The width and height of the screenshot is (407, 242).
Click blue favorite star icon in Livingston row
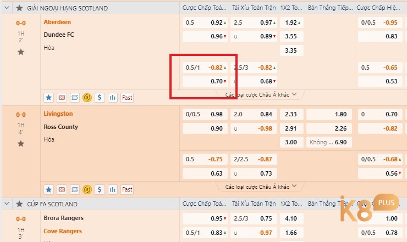pos(48,189)
